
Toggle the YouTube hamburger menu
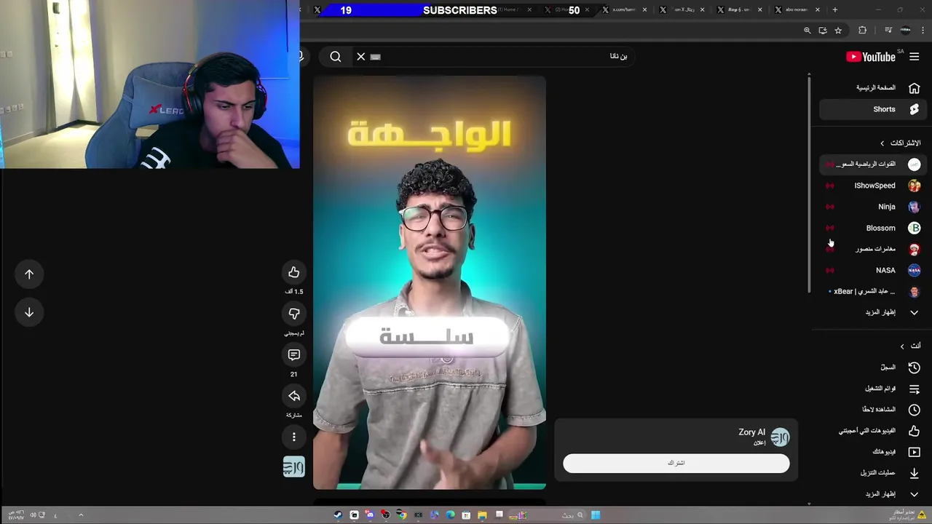click(x=915, y=57)
